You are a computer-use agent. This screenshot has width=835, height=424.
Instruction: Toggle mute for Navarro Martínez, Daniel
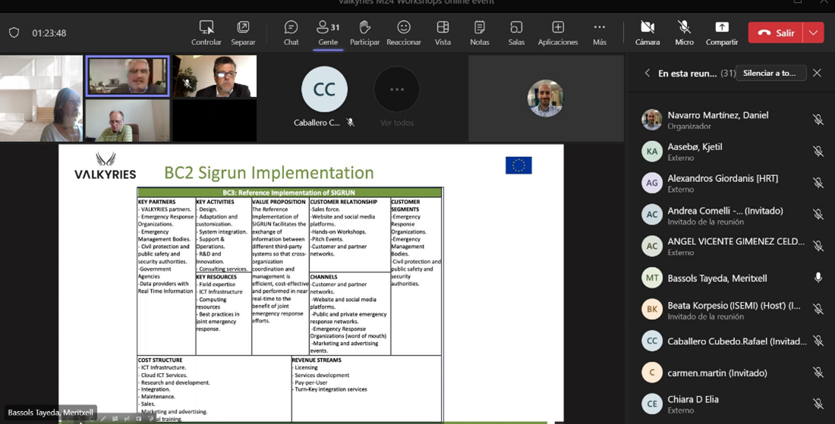click(x=818, y=120)
